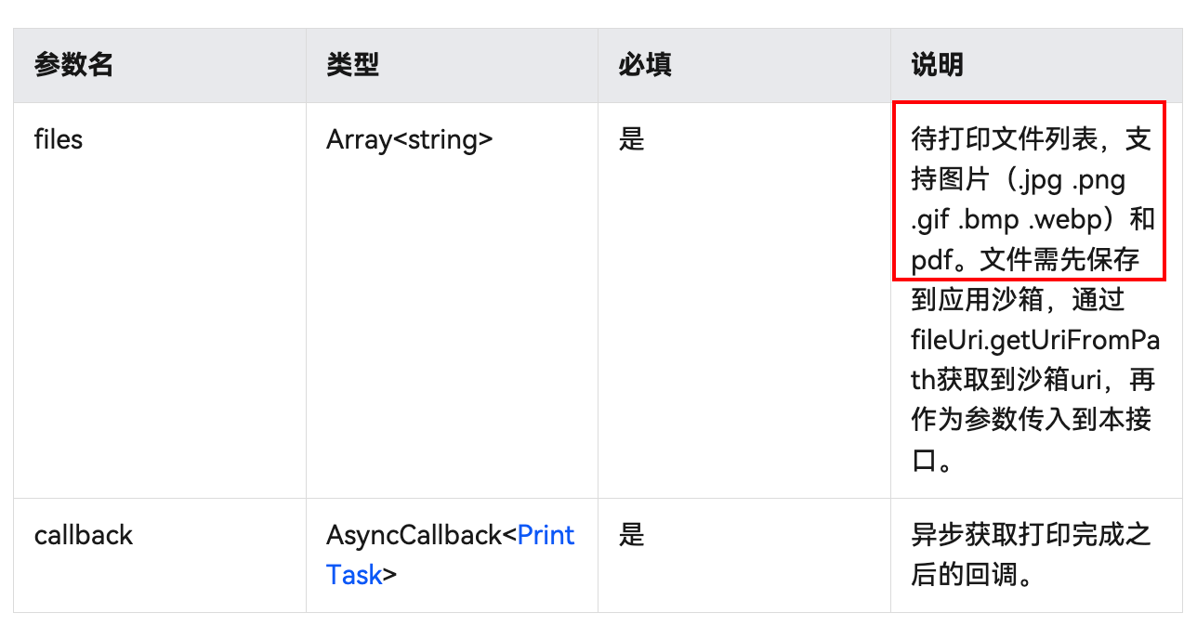Image resolution: width=1197 pixels, height=639 pixels.
Task: Click the PrintTask link
Action: tap(546, 536)
